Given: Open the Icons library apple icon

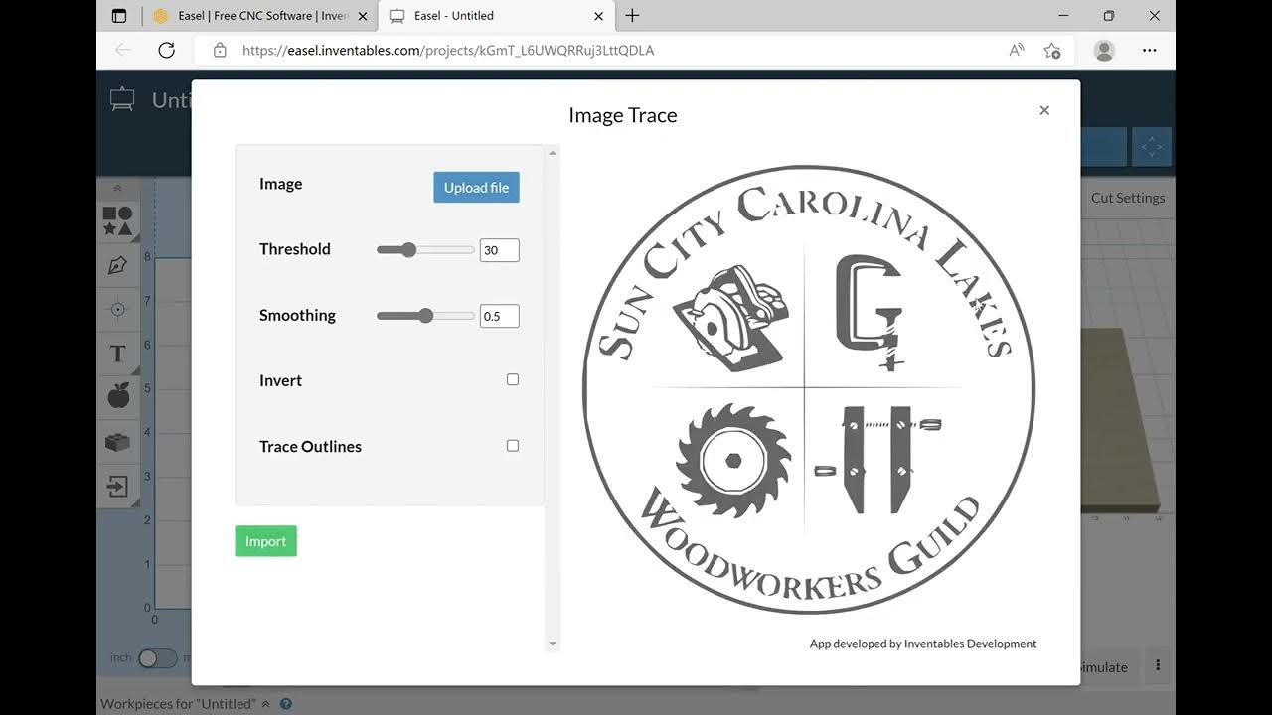Looking at the screenshot, I should click(x=118, y=397).
